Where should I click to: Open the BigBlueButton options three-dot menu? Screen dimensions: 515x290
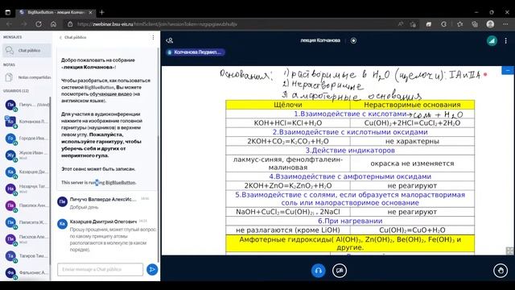506,41
